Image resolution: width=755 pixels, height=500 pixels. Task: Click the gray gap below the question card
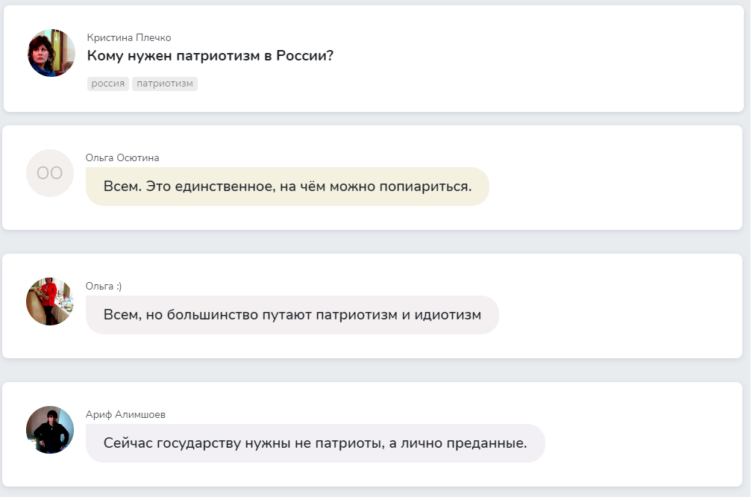pos(373,119)
